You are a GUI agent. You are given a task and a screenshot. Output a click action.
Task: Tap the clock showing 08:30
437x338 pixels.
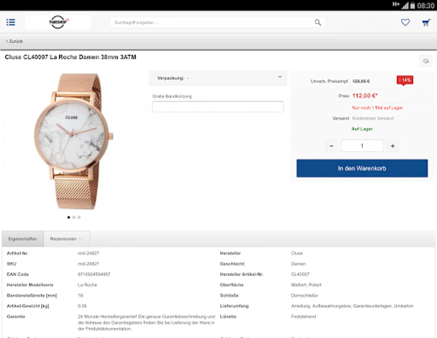coord(426,6)
